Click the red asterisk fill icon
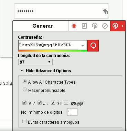Image resolution: width=127 pixels, height=131 pixels. (74, 26)
